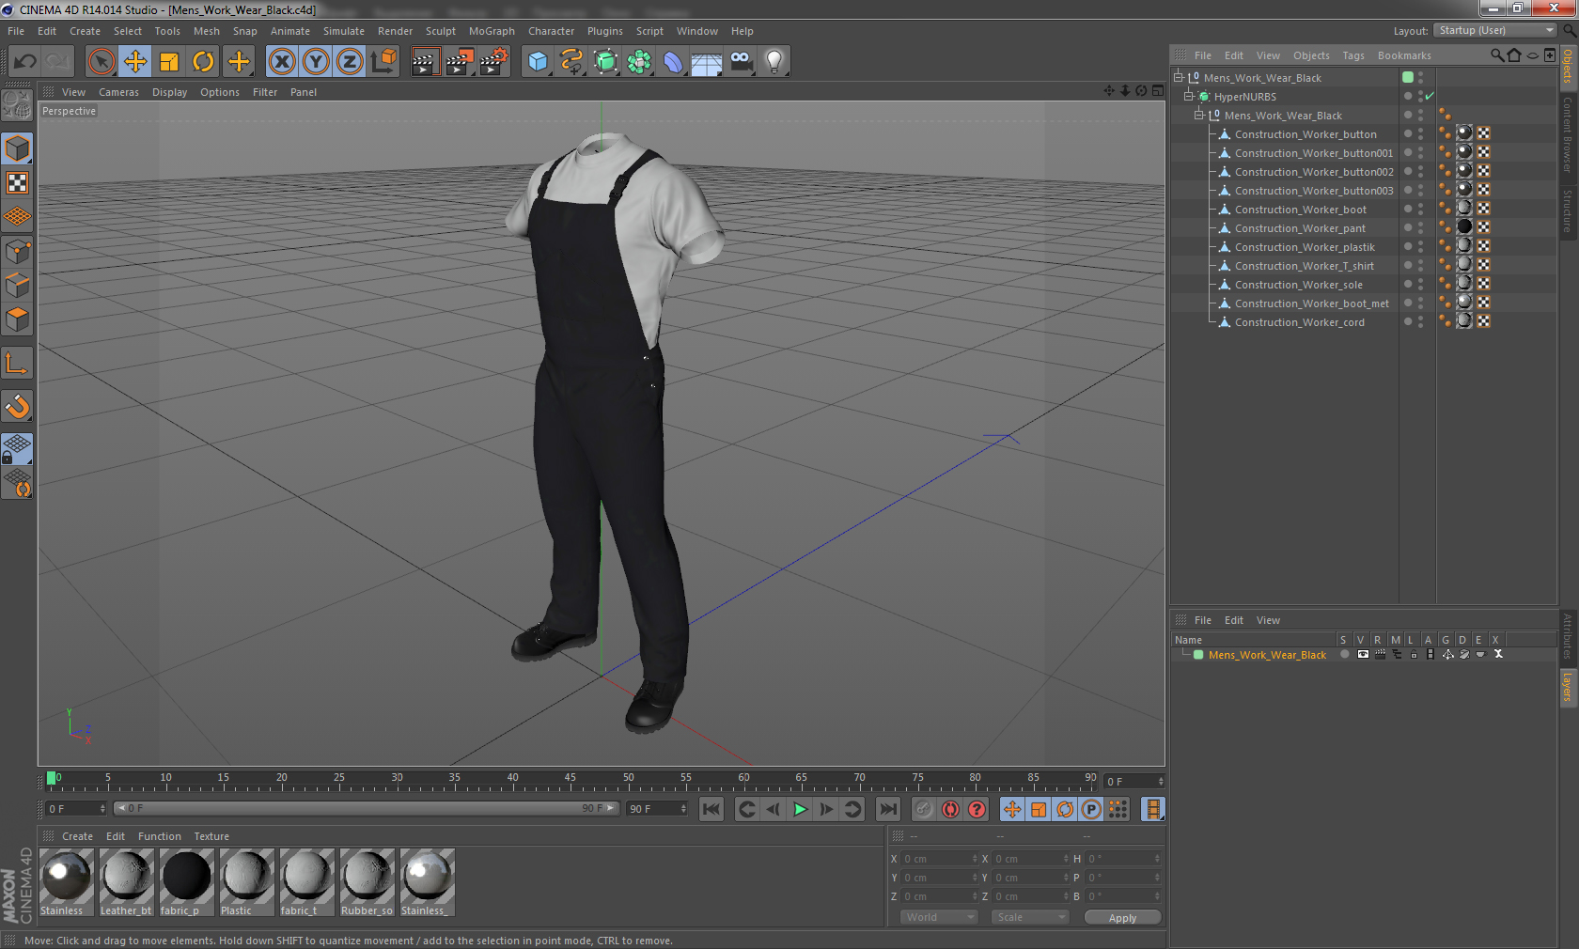Viewport: 1579px width, 949px height.
Task: Collapse the HyperNURBS tree node
Action: pyautogui.click(x=1188, y=96)
